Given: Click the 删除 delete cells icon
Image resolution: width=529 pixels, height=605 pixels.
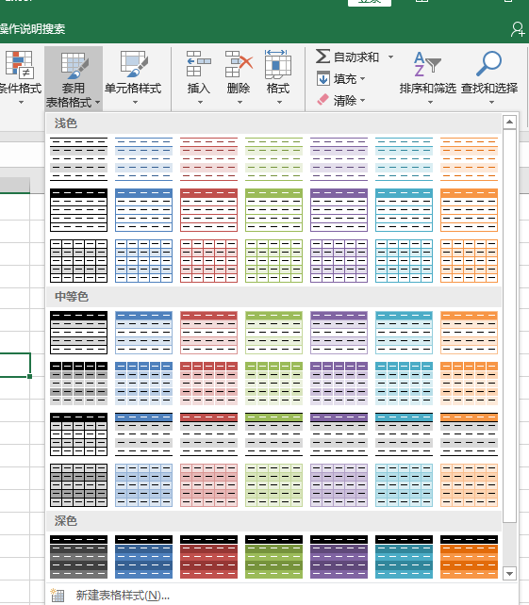Looking at the screenshot, I should pos(239,64).
